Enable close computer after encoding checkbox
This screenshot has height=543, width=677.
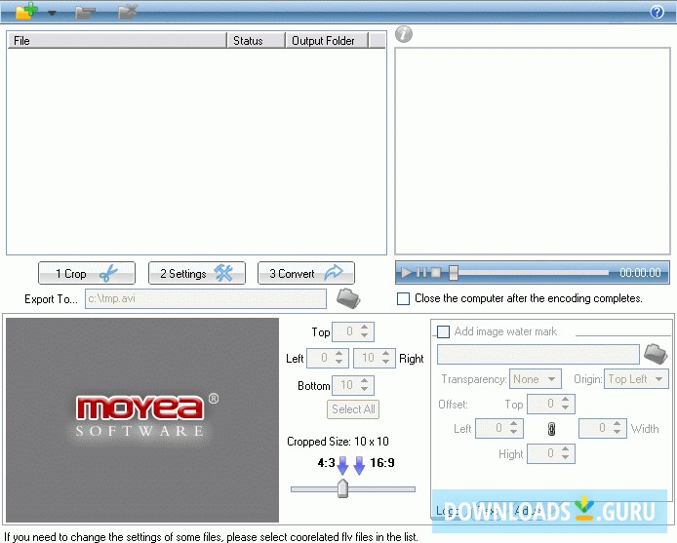403,298
